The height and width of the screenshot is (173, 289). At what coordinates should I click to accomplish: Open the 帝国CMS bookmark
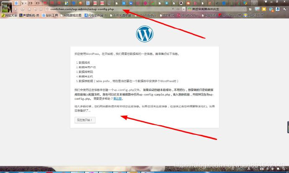tap(254, 15)
